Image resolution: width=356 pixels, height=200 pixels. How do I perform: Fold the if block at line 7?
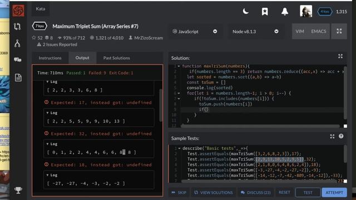[179, 99]
